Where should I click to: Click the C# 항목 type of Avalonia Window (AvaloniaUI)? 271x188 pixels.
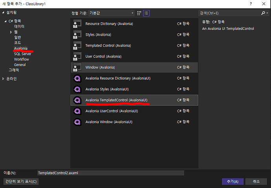(183, 122)
